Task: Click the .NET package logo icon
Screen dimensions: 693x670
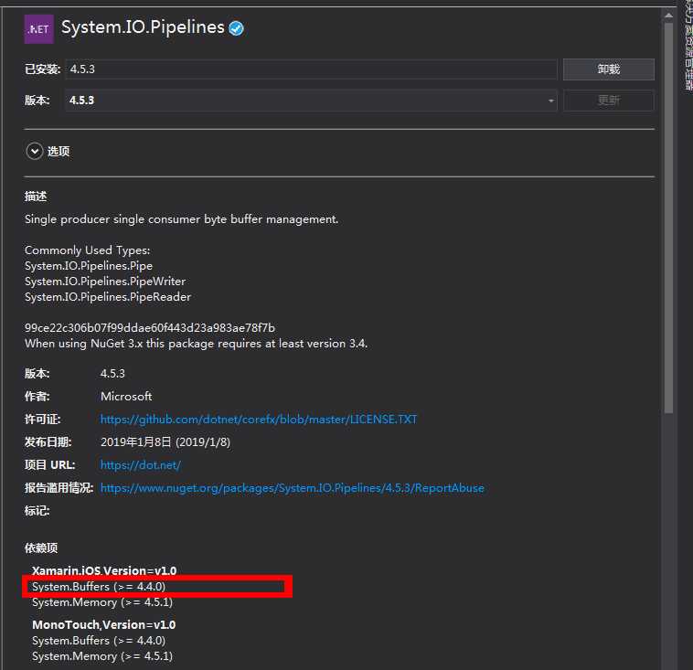Action: point(39,28)
